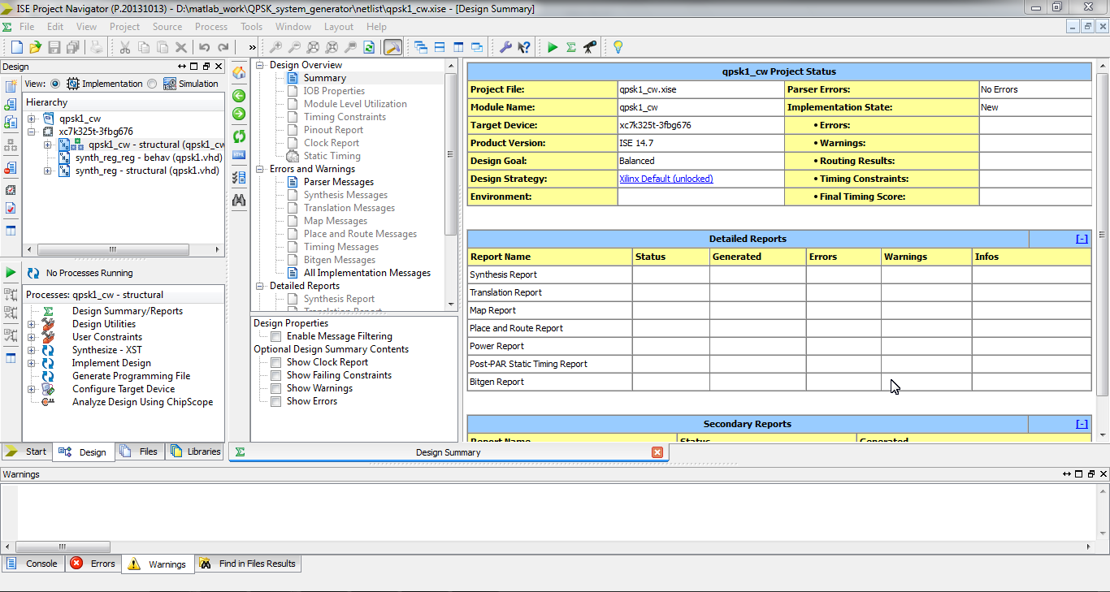
Task: Open the Project menu
Action: [x=125, y=27]
